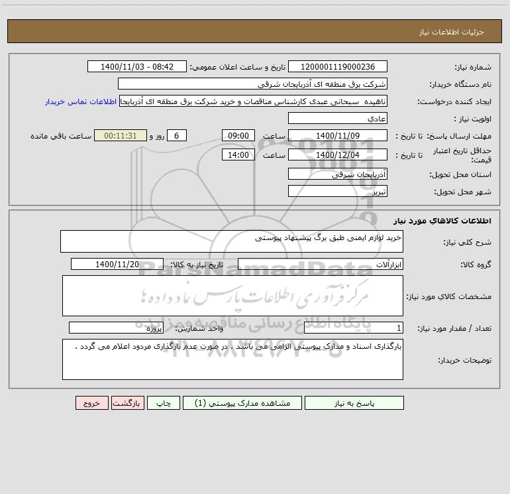Click label گروه کالا
Image resolution: width=510 pixels, height=494 pixels.
[476, 265]
